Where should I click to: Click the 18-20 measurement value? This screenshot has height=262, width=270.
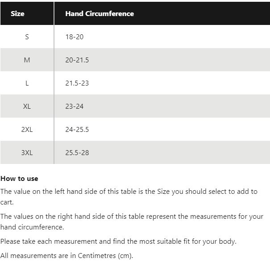pos(75,37)
